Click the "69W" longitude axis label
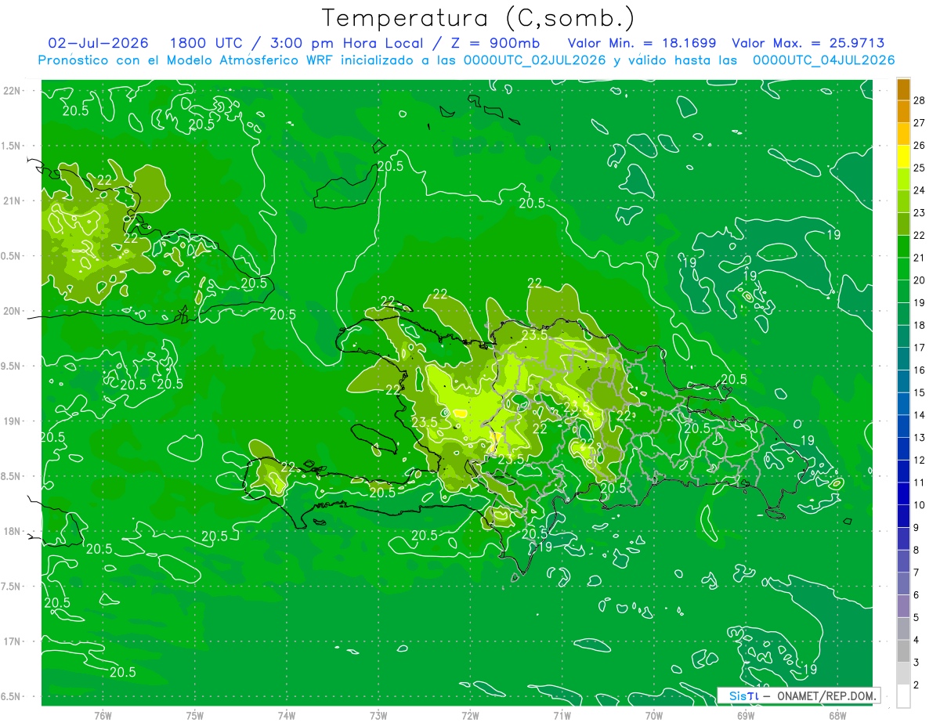The image size is (940, 726). coord(746,715)
